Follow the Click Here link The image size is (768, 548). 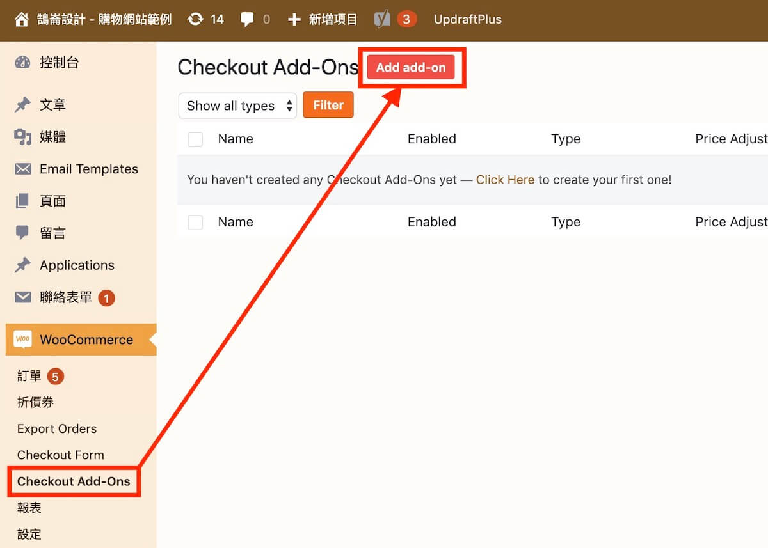point(505,180)
